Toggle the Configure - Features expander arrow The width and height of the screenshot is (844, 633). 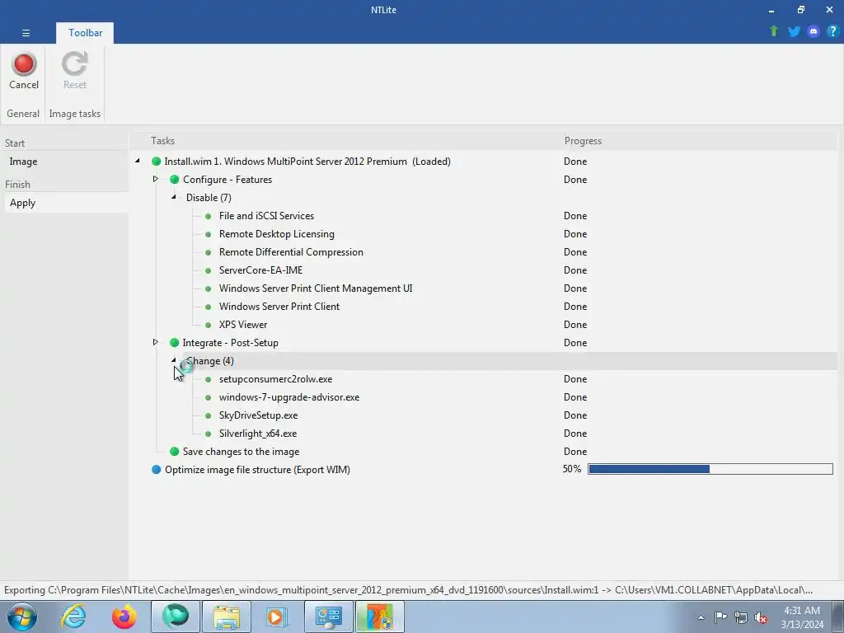pos(156,179)
